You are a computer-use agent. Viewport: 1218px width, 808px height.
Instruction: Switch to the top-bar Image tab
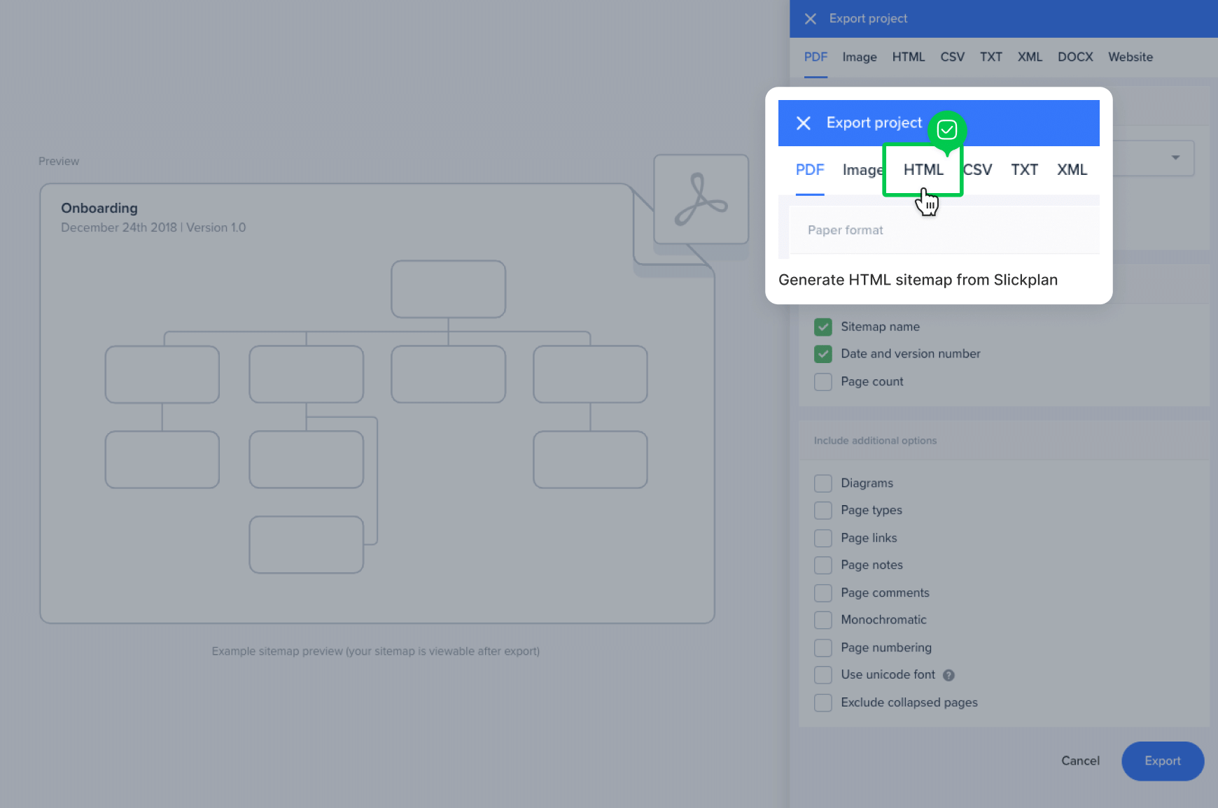859,57
